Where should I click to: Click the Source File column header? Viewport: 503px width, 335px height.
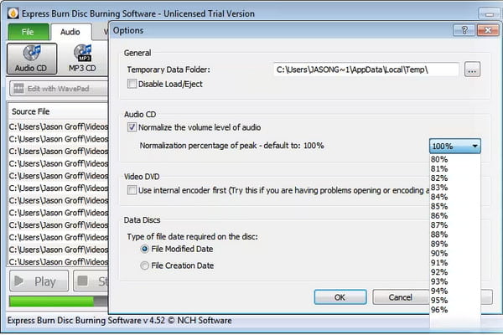(x=58, y=111)
